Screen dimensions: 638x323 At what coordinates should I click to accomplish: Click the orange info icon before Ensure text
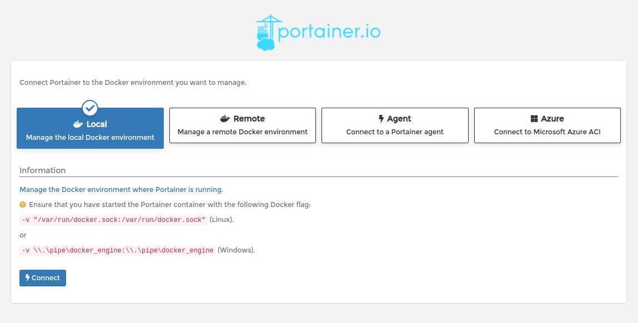(22, 204)
